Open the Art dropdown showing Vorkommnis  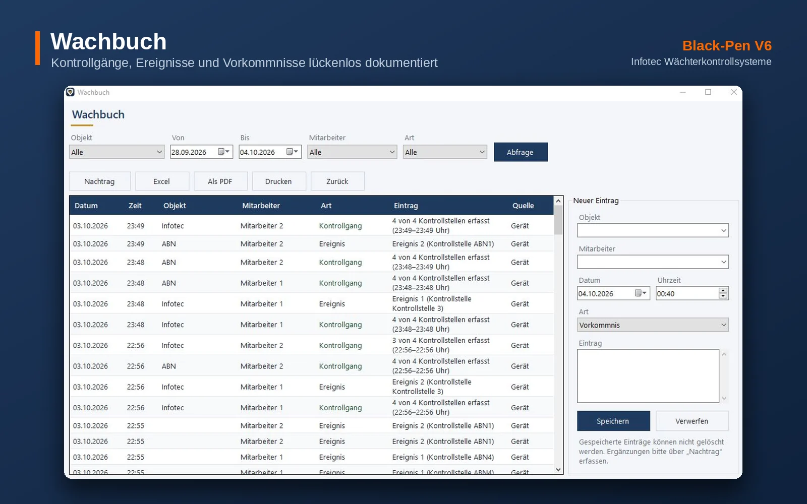(x=653, y=325)
